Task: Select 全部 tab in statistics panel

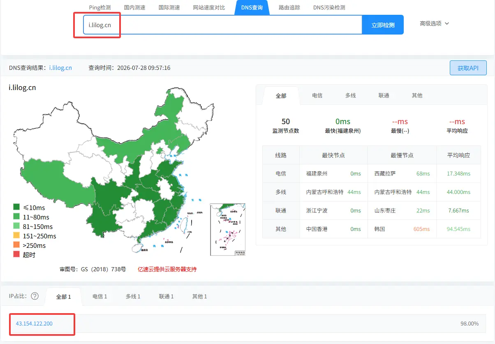Action: tap(281, 95)
